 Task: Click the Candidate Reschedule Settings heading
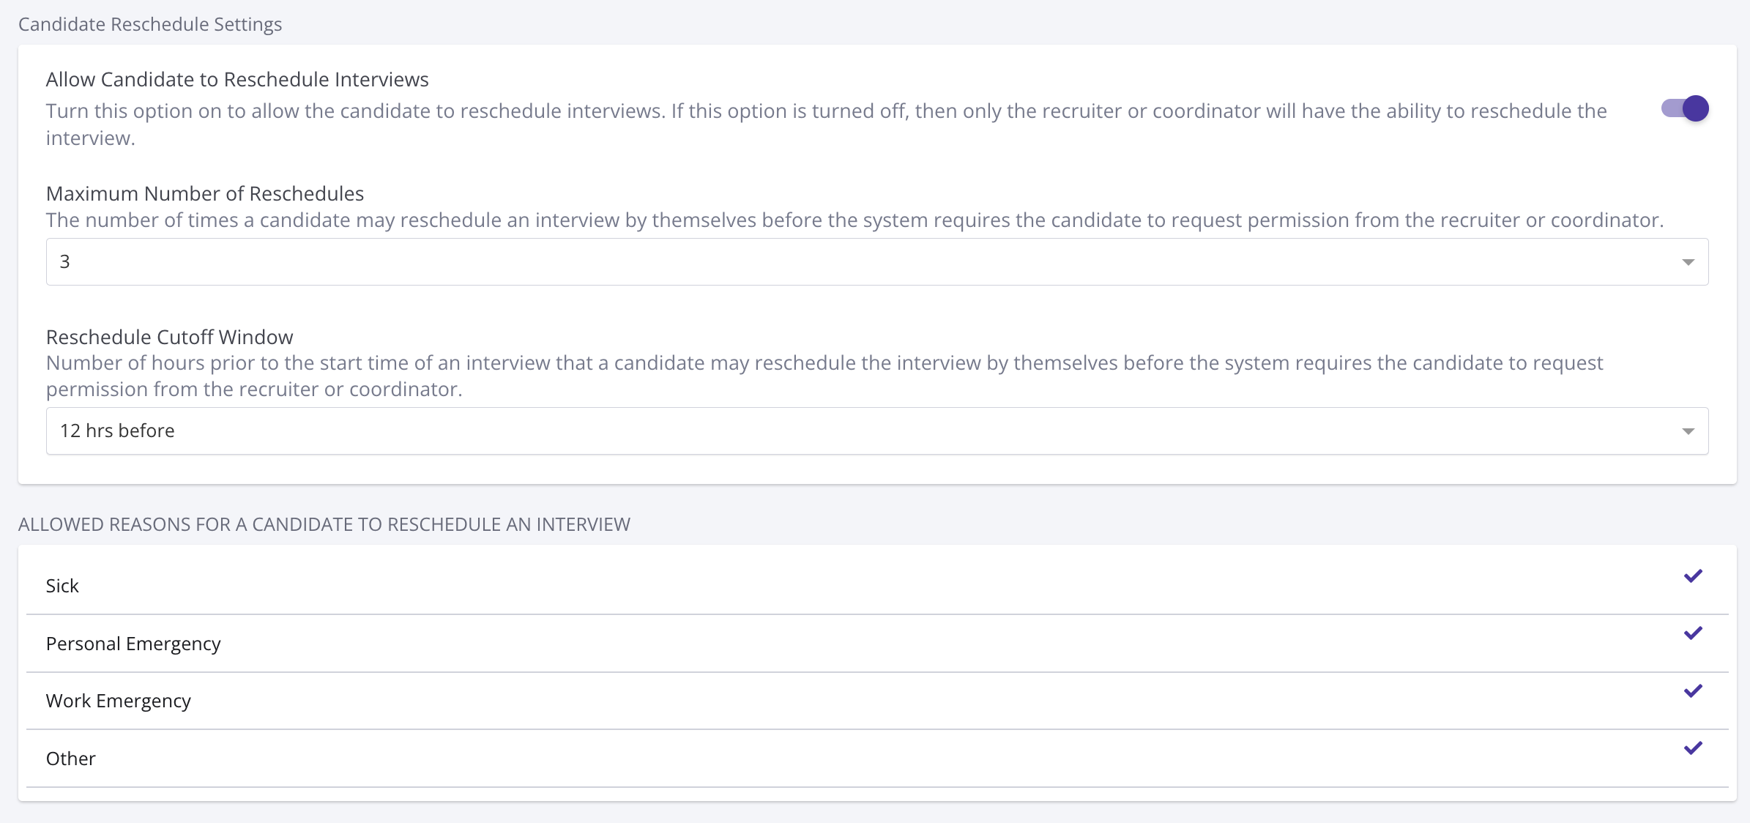point(150,24)
